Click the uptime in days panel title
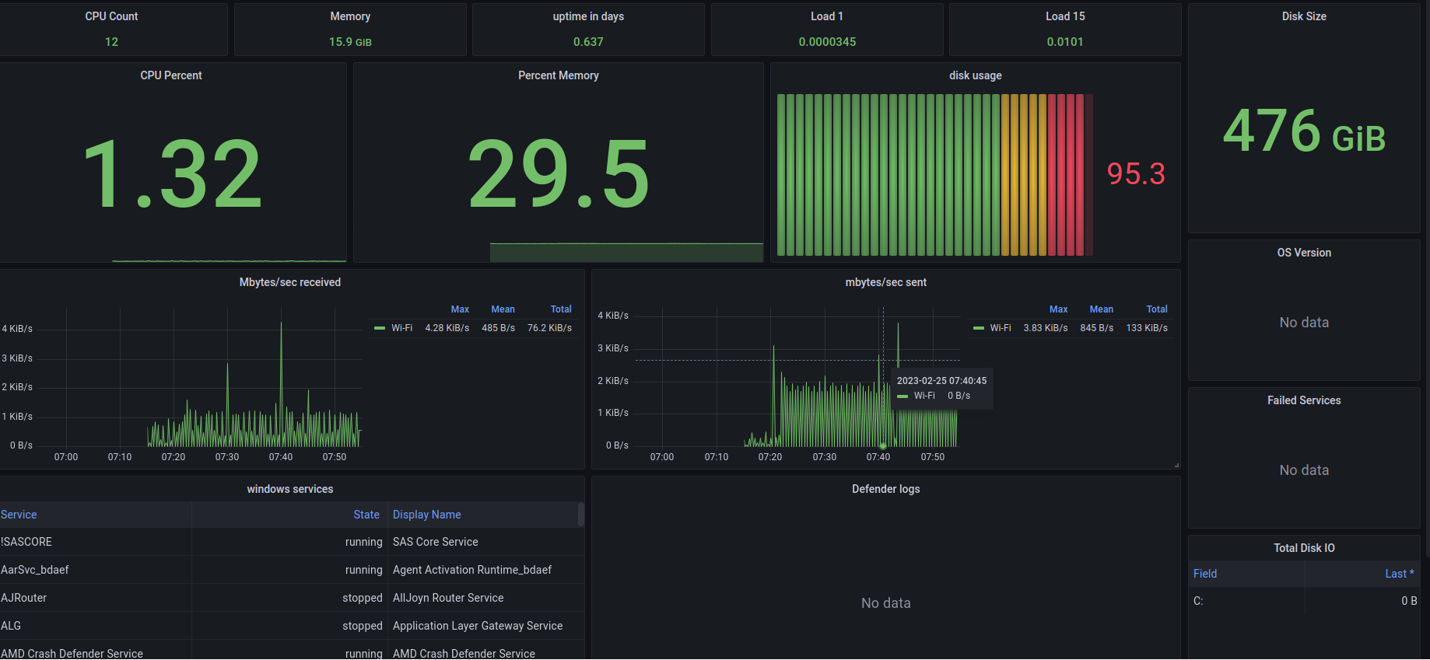This screenshot has width=1430, height=660. pos(588,16)
